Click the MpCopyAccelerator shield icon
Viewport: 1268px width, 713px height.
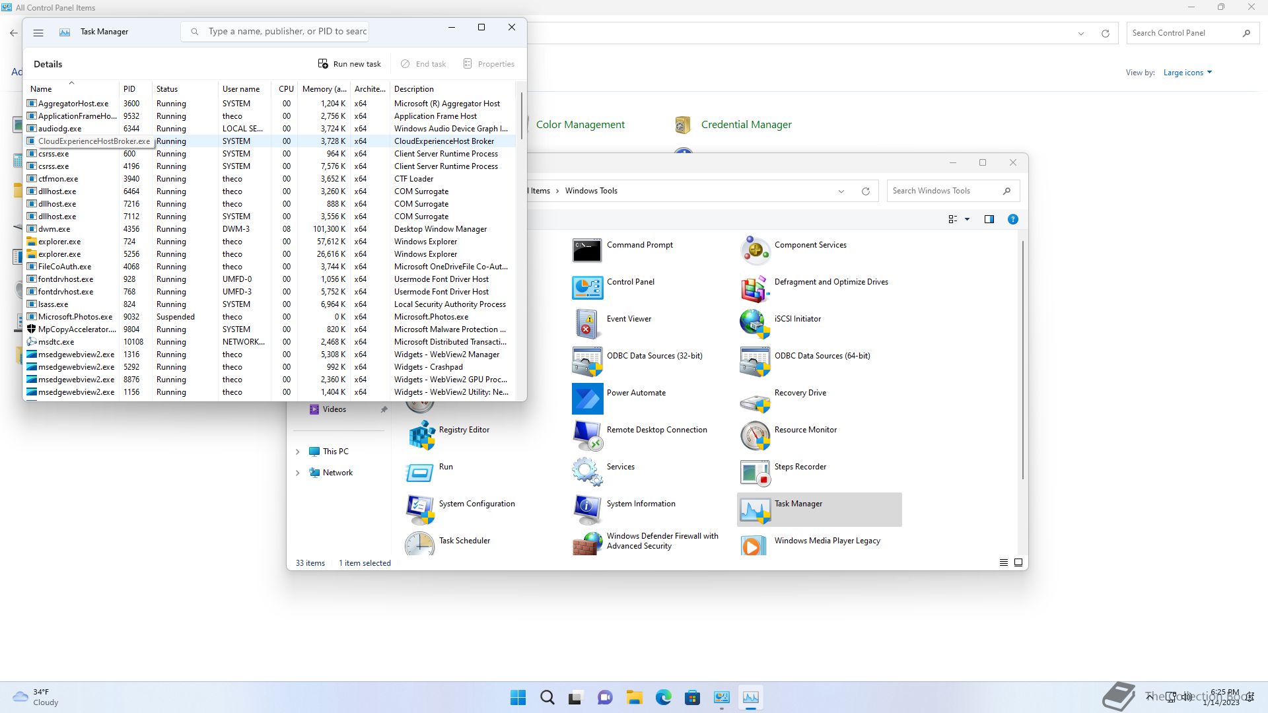click(x=31, y=329)
